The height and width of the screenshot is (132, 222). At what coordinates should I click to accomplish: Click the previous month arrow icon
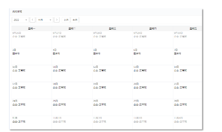pos(32,20)
